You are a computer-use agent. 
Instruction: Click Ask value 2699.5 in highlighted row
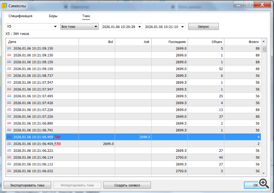[145, 137]
